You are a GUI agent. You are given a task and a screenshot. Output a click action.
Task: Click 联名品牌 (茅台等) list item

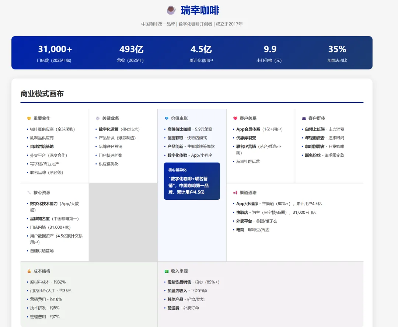(46, 173)
